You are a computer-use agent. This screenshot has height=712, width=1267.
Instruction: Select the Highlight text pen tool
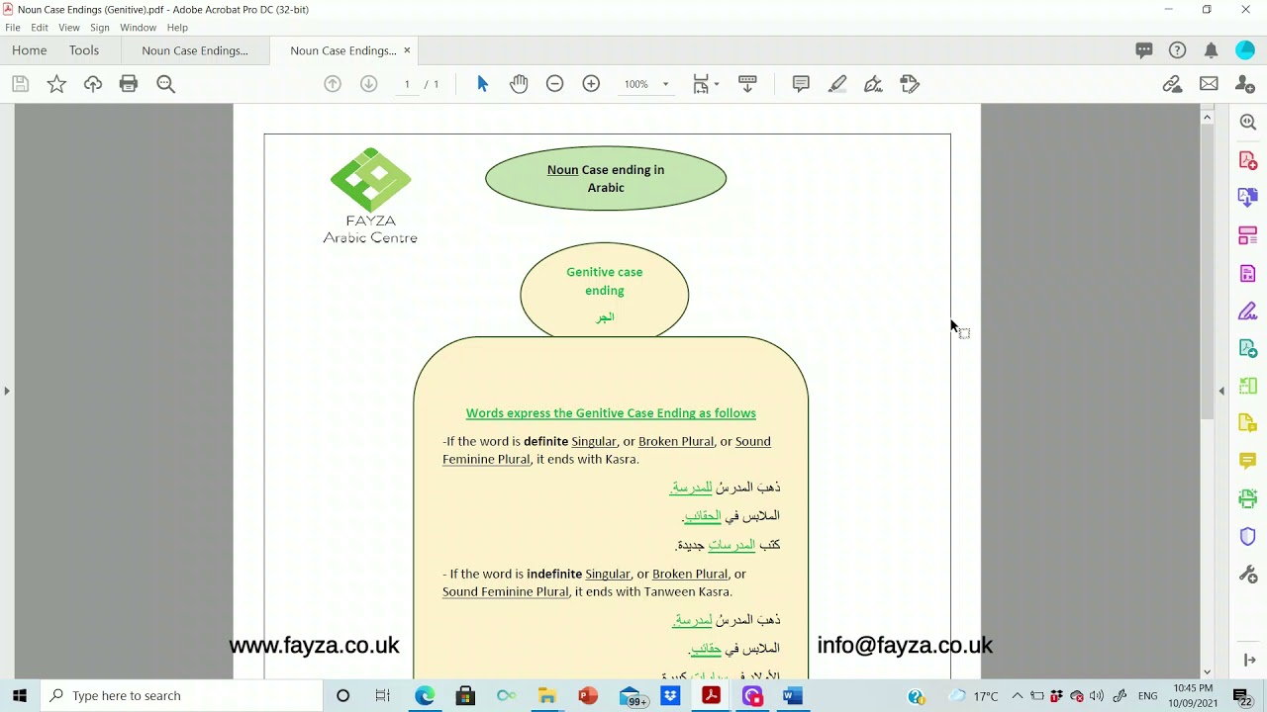pyautogui.click(x=837, y=84)
